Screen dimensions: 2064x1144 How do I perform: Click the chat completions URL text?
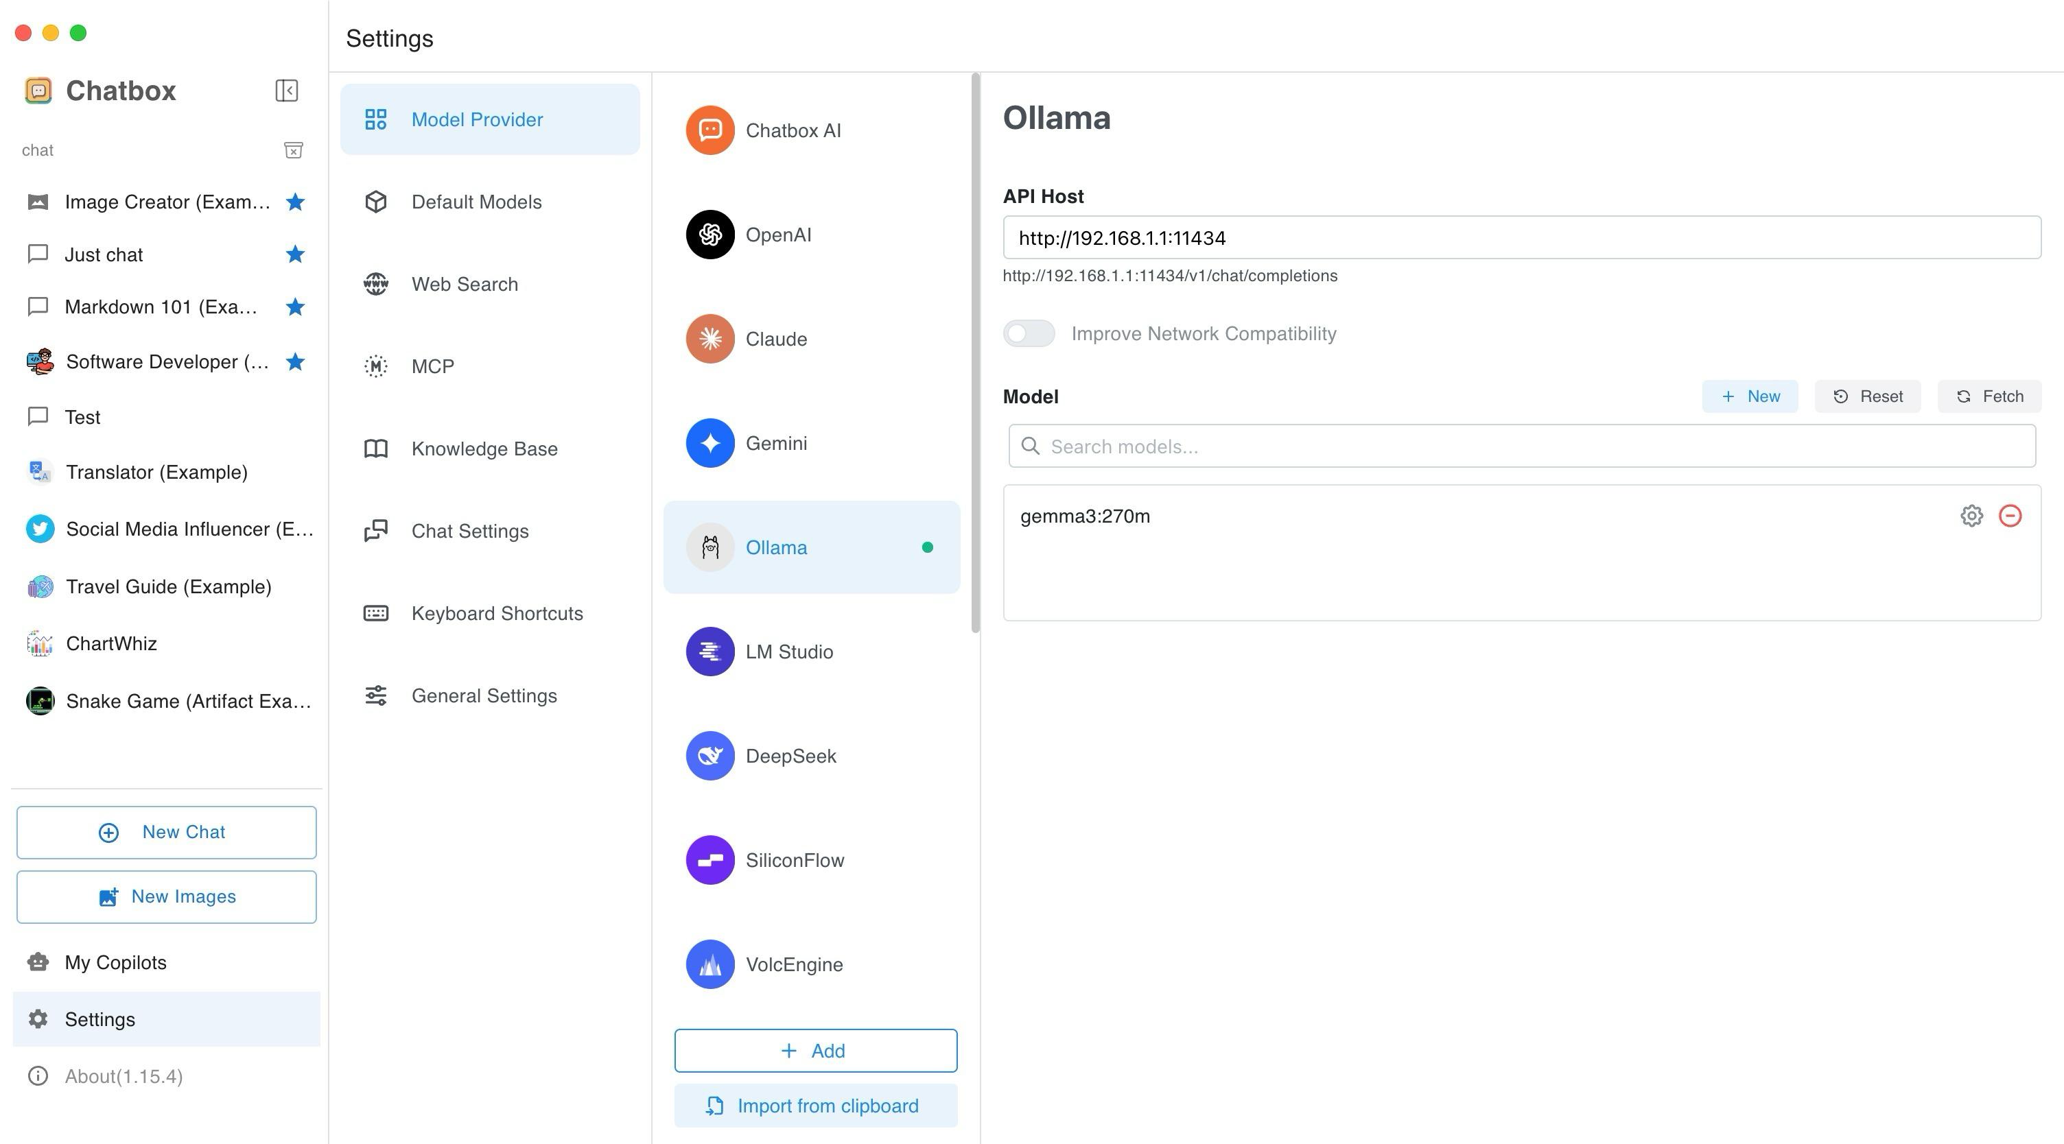point(1170,276)
